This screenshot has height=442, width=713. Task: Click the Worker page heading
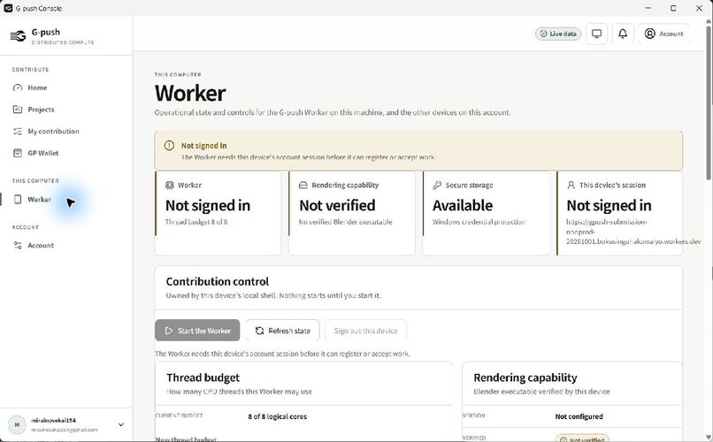coord(190,93)
